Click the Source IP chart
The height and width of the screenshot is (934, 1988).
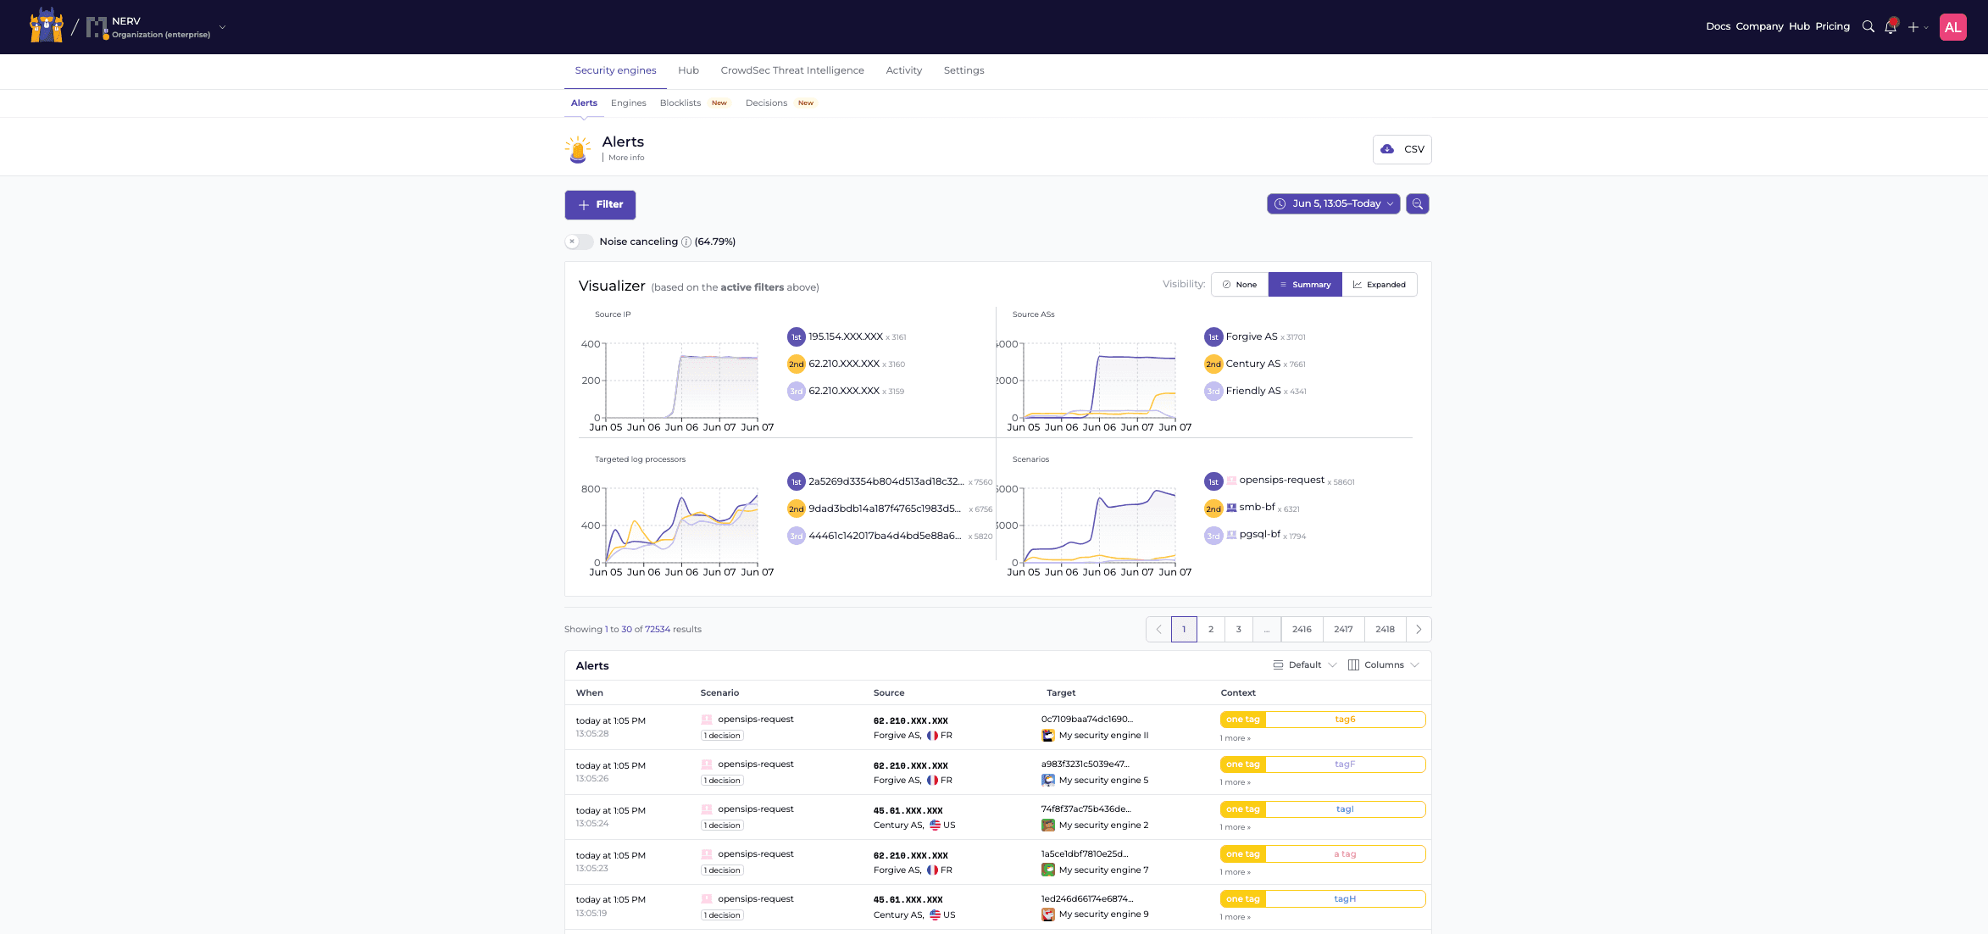click(680, 381)
